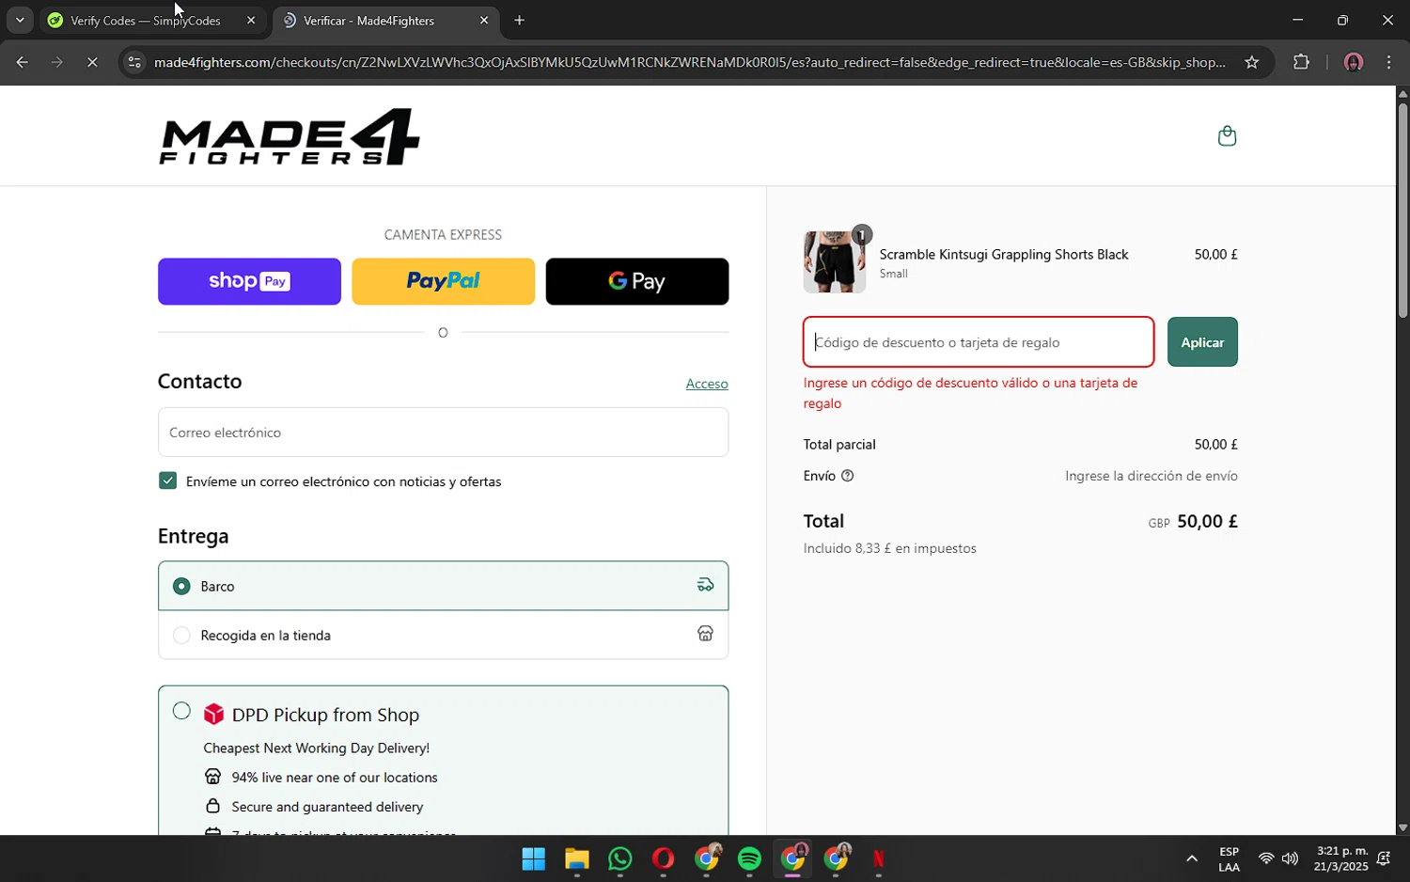Open WhatsApp from taskbar
This screenshot has height=882, width=1410.
(619, 858)
